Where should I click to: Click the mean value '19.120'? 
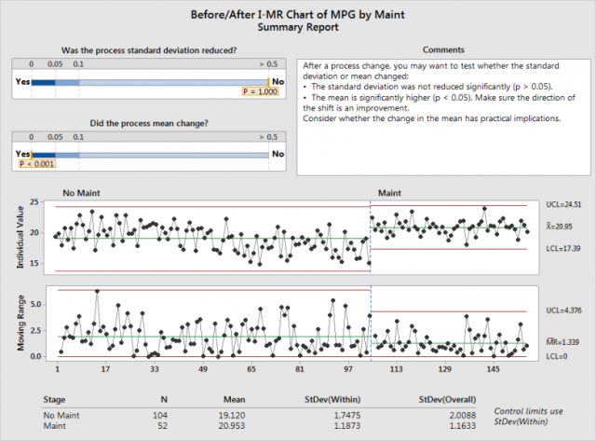(232, 415)
